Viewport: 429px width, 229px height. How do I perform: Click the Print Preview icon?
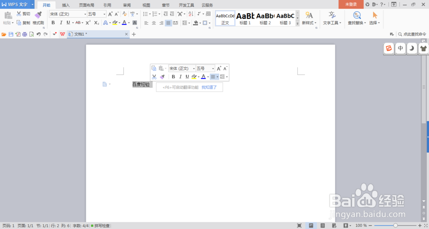pos(31,34)
